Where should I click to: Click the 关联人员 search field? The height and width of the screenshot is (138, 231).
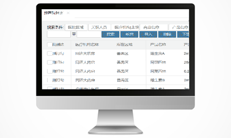click(x=99, y=28)
